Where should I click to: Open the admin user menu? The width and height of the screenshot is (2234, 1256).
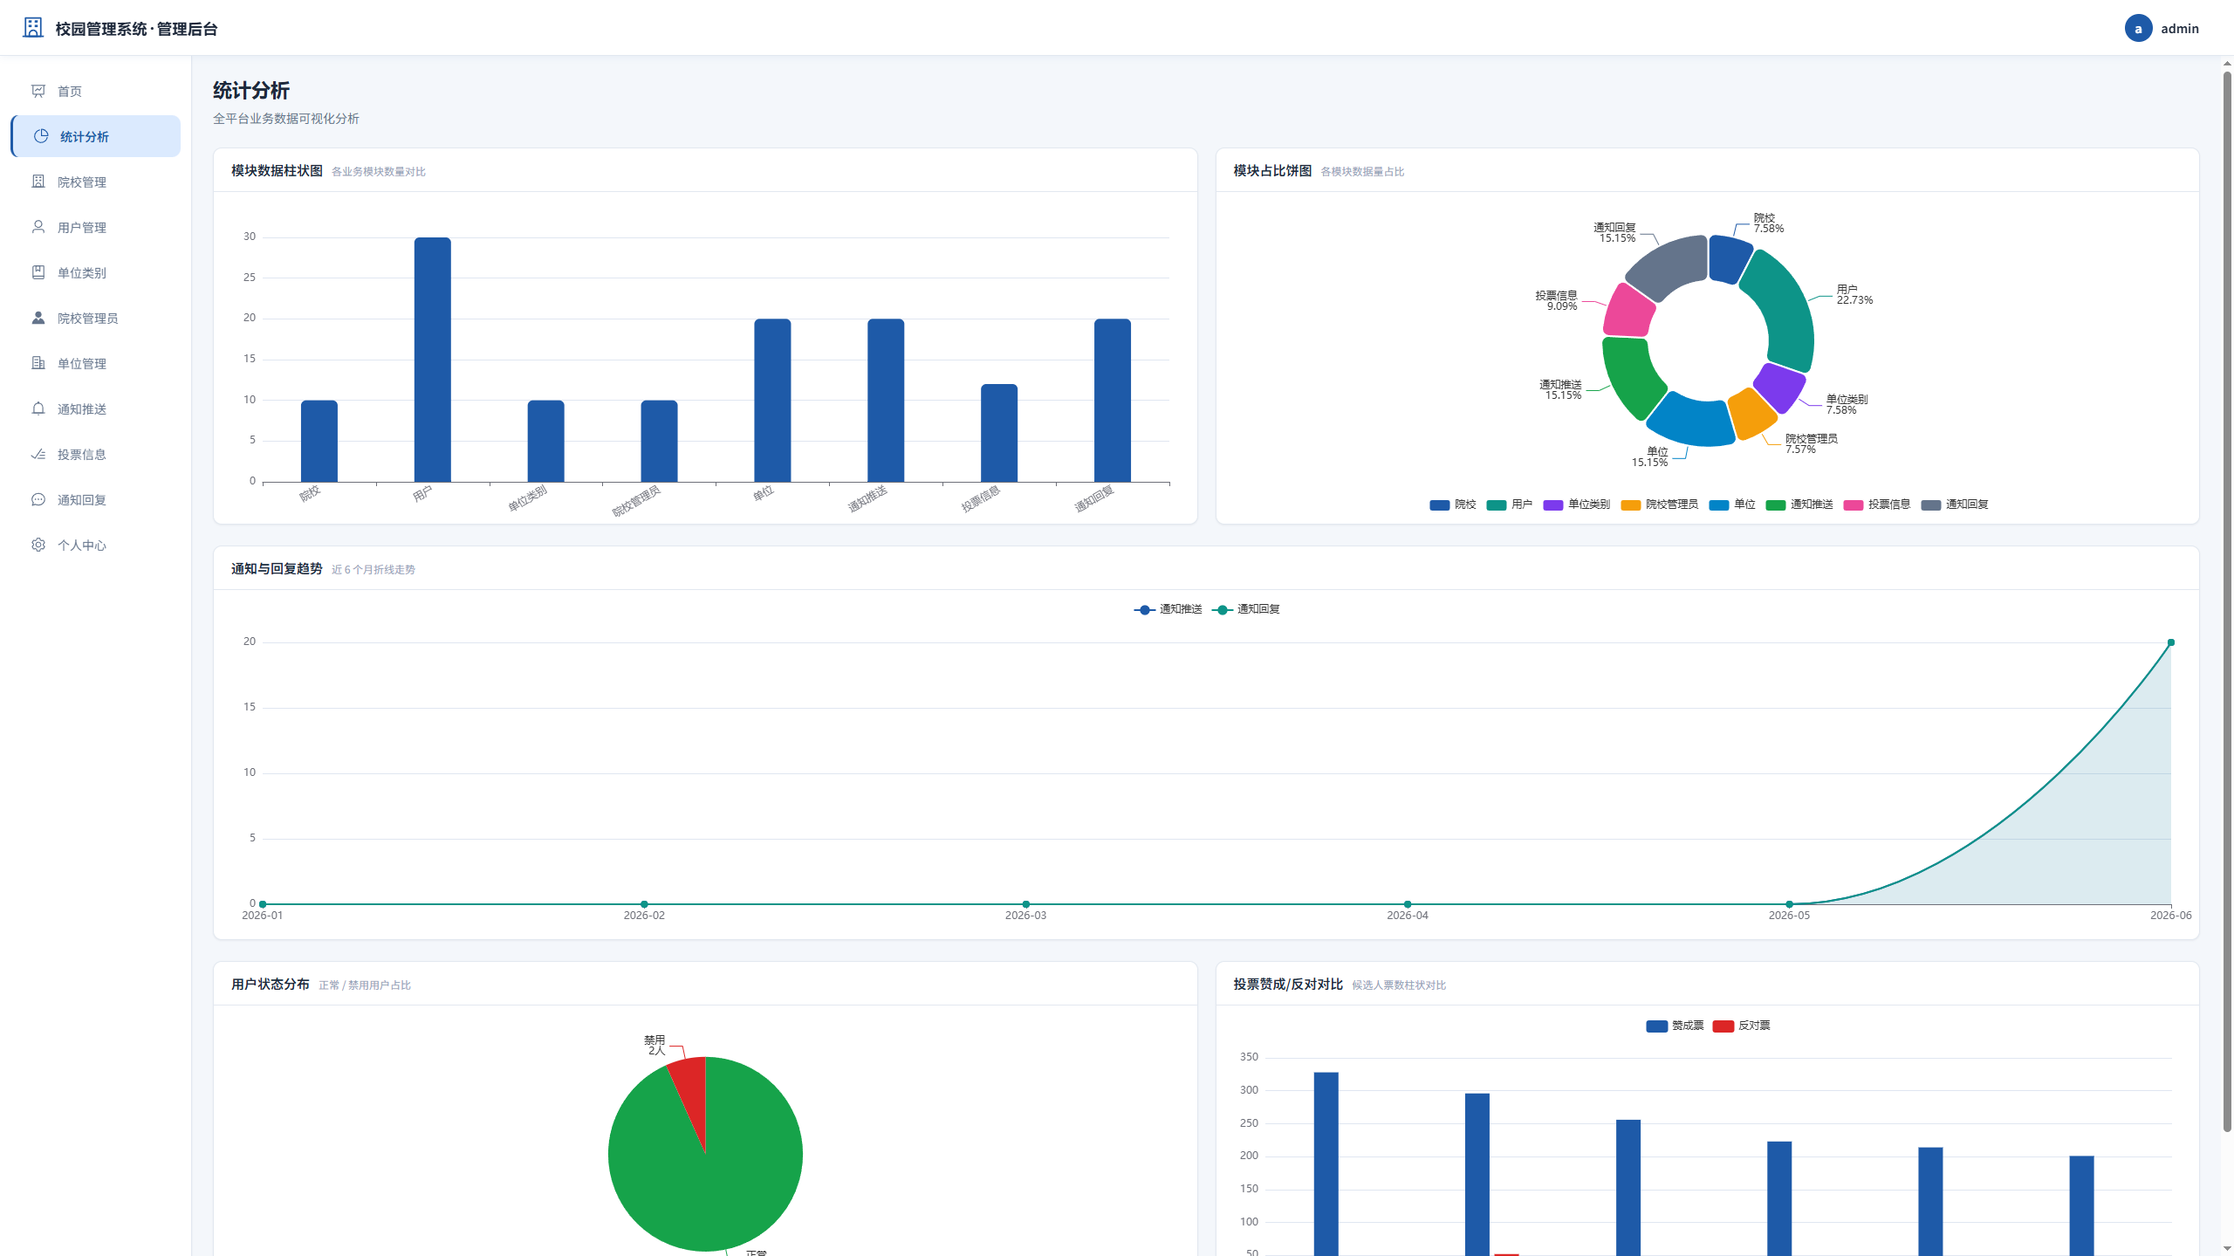pos(2162,28)
